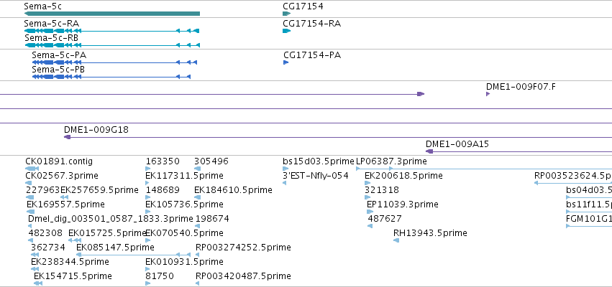Select the DME1-009G18 clone label

click(96, 130)
